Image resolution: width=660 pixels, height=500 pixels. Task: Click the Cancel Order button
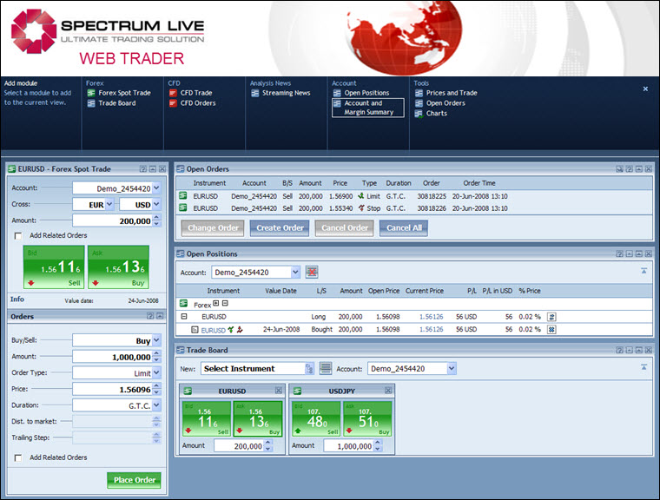pos(345,228)
